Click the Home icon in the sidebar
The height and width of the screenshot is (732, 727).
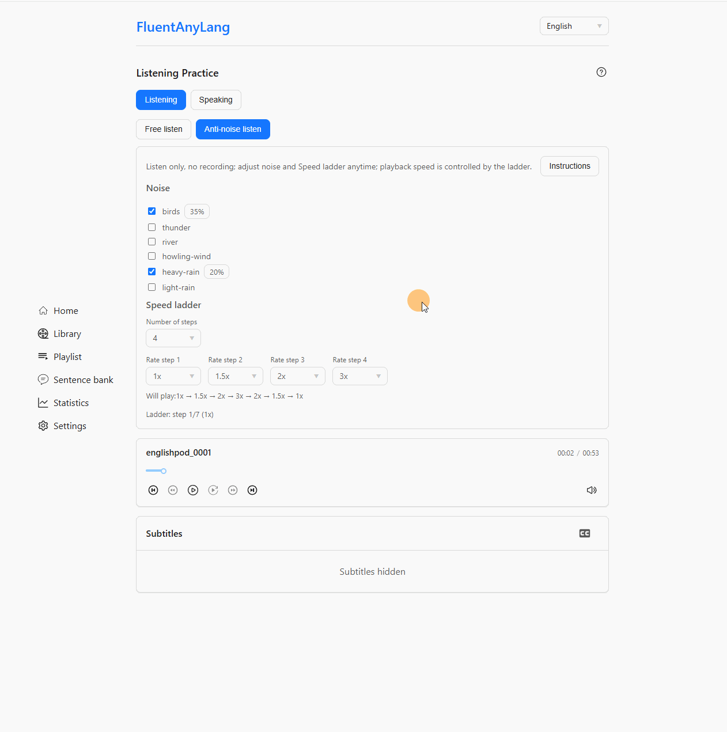click(x=43, y=310)
